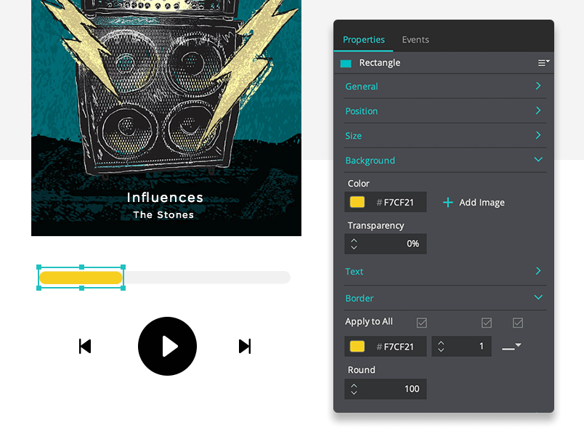This screenshot has height=436, width=584.
Task: Switch to the Events tab
Action: pyautogui.click(x=415, y=39)
